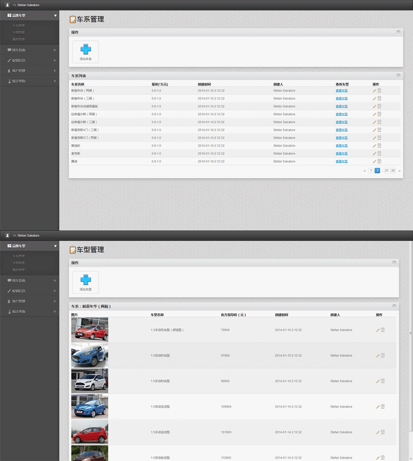
Task: Edit the 109900 priced model with pencil icon
Action: (378, 407)
